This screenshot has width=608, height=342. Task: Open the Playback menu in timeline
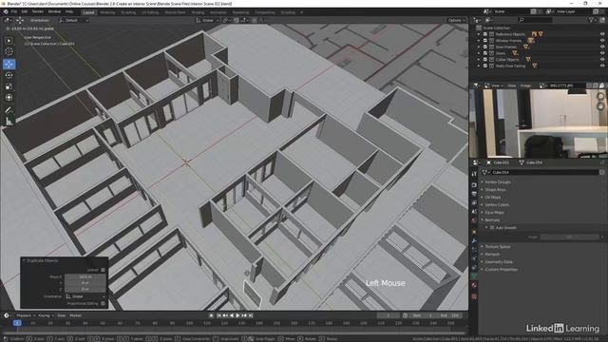coord(26,315)
